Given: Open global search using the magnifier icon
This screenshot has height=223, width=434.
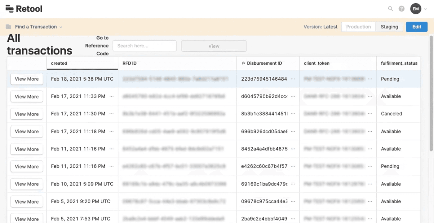Looking at the screenshot, I should tap(390, 9).
